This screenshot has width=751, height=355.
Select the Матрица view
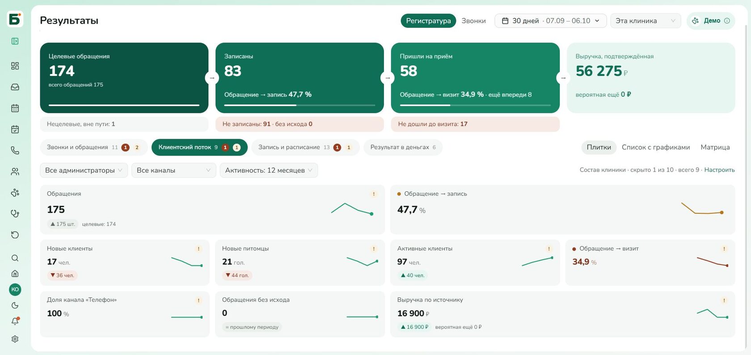tap(715, 147)
